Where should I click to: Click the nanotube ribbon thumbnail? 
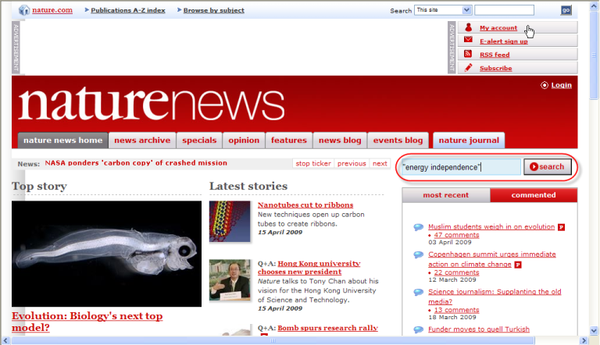[x=230, y=222]
